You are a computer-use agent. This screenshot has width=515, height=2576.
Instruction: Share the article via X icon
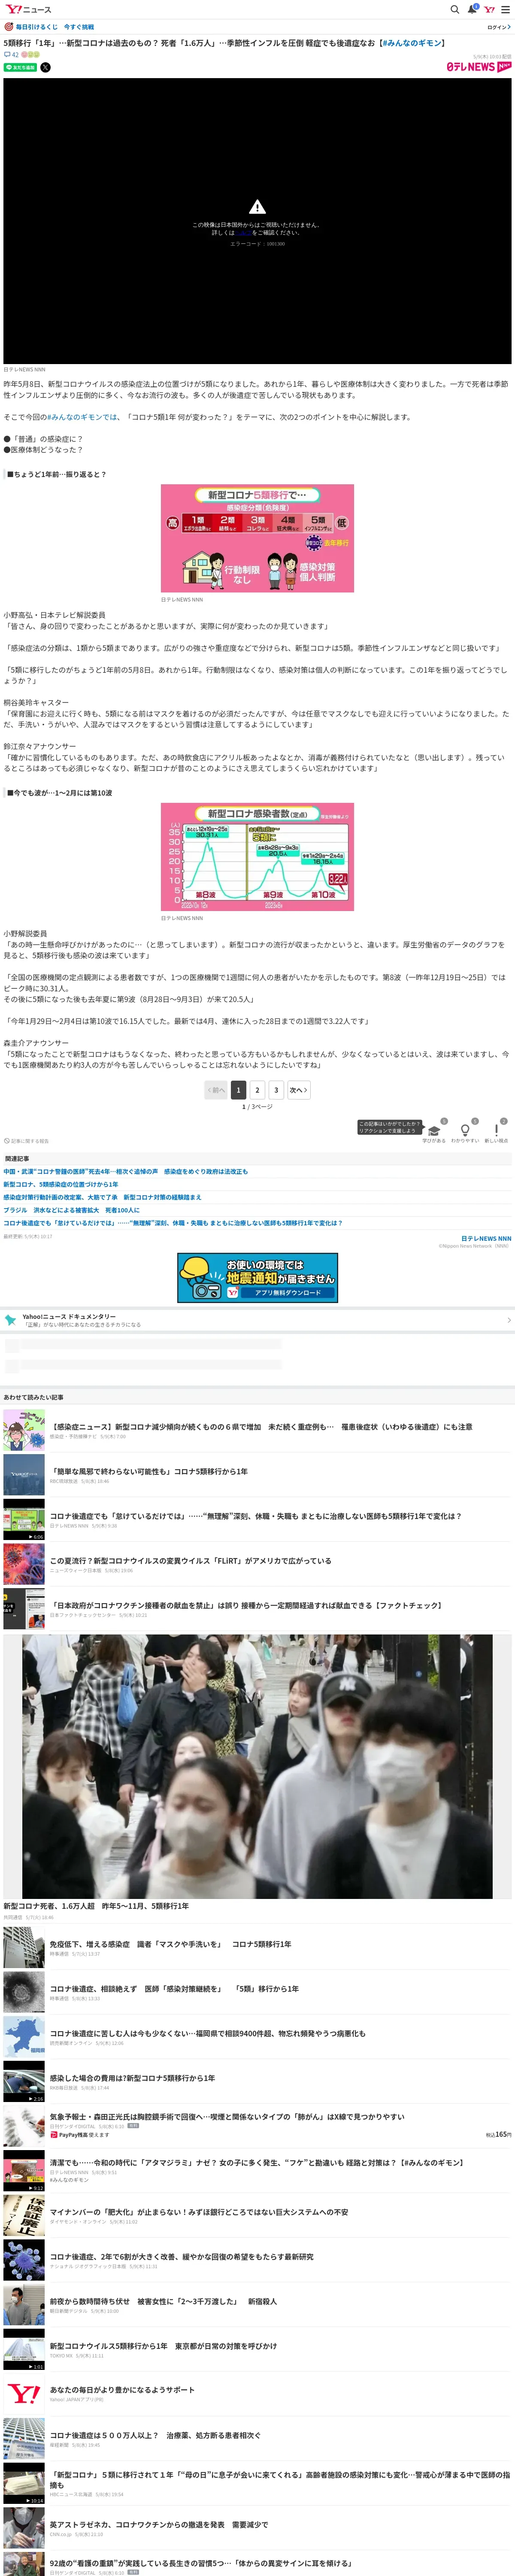45,68
